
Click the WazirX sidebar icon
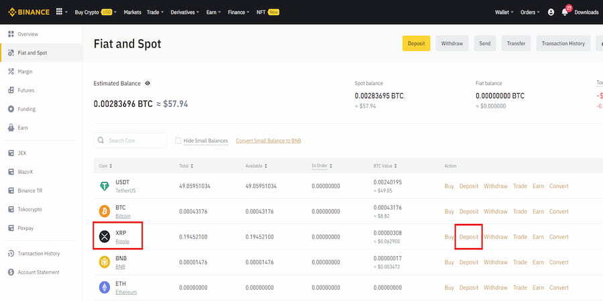tap(11, 172)
